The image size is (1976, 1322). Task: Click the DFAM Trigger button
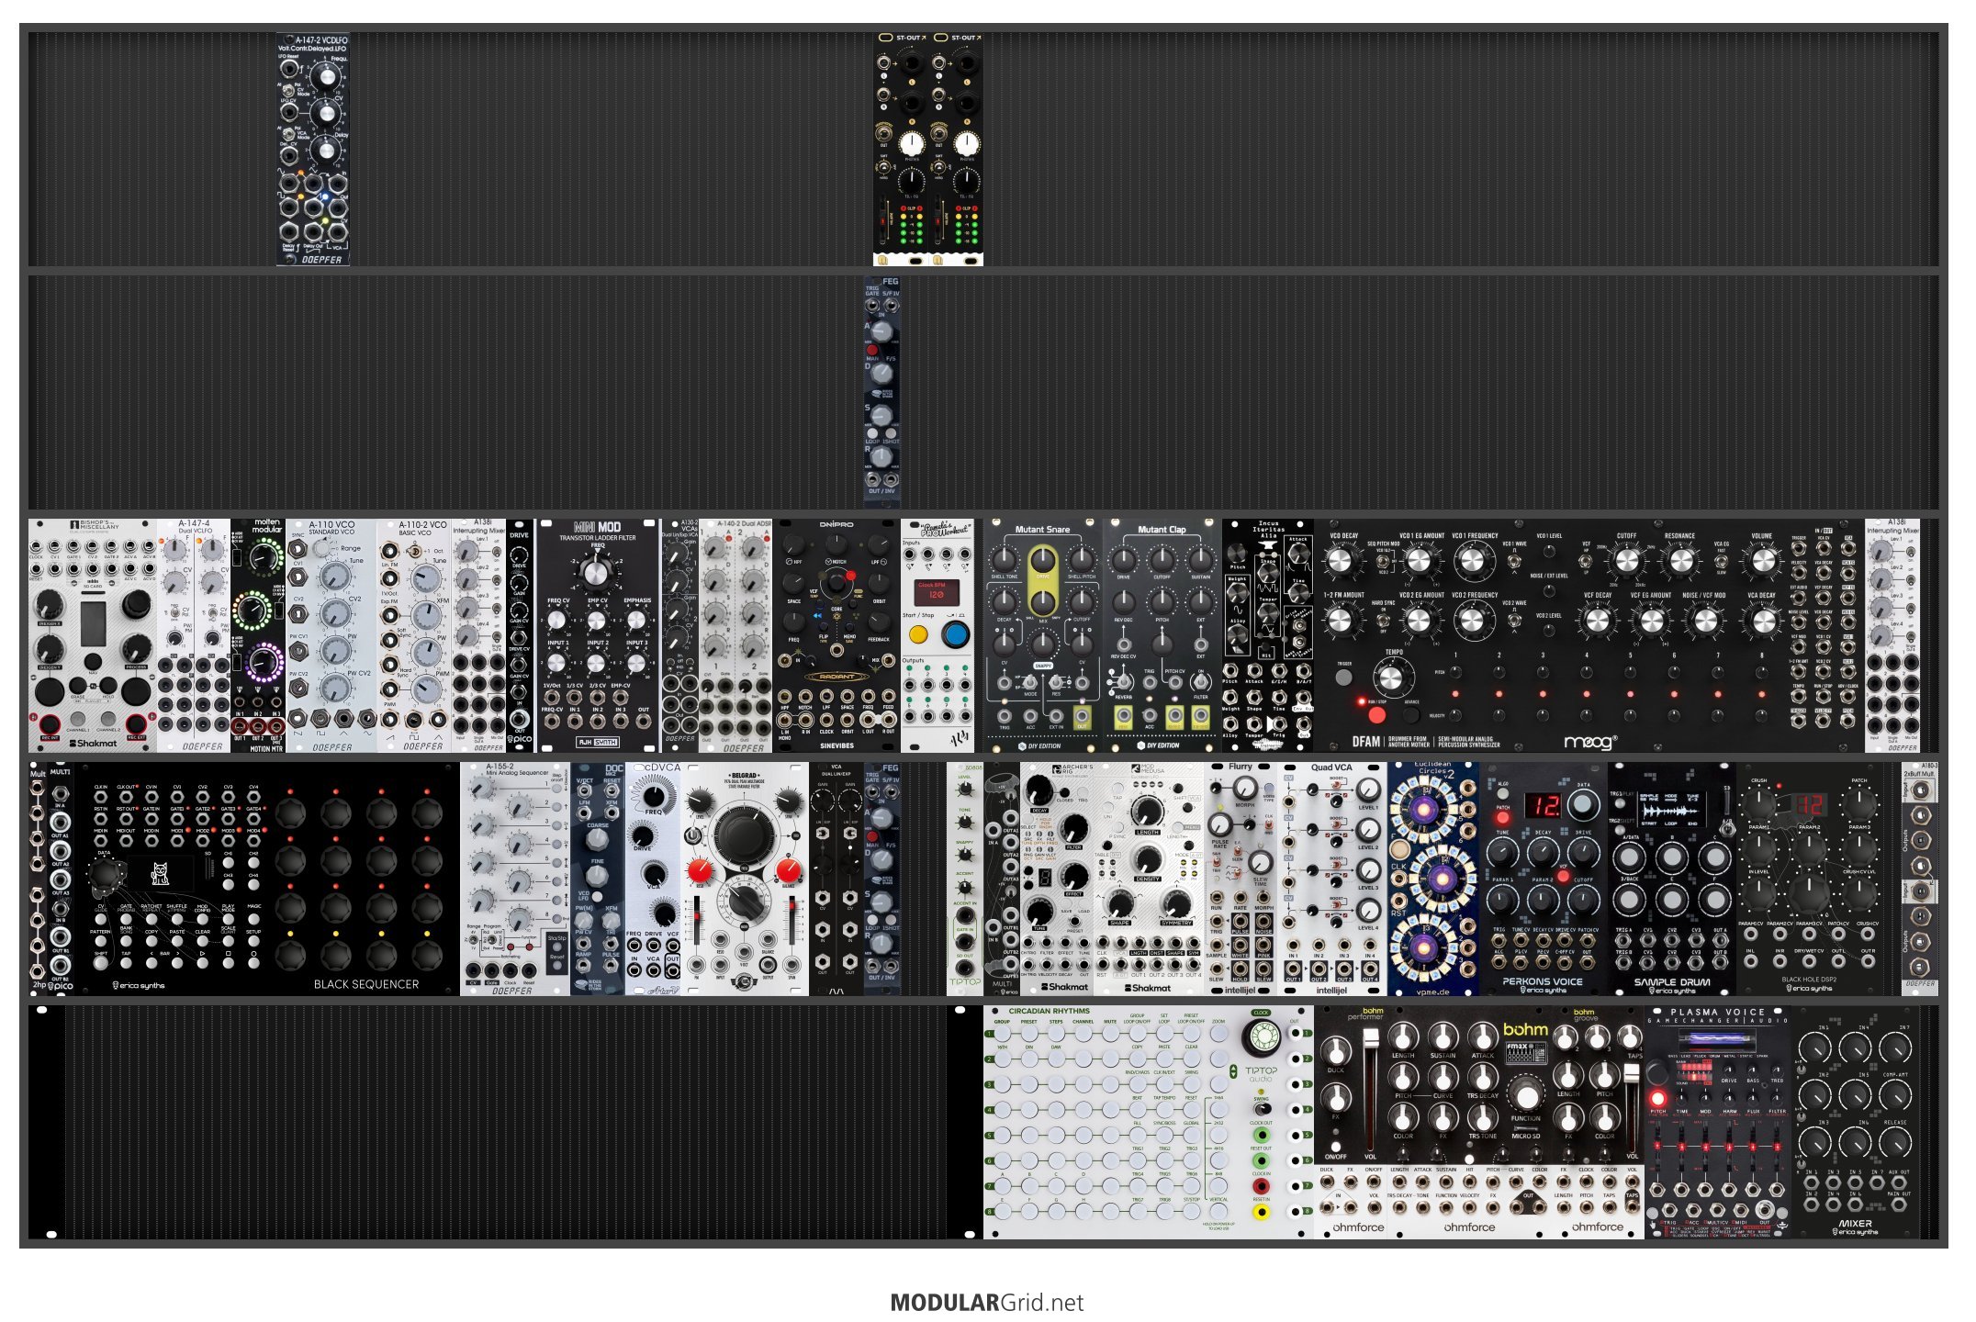click(1343, 678)
